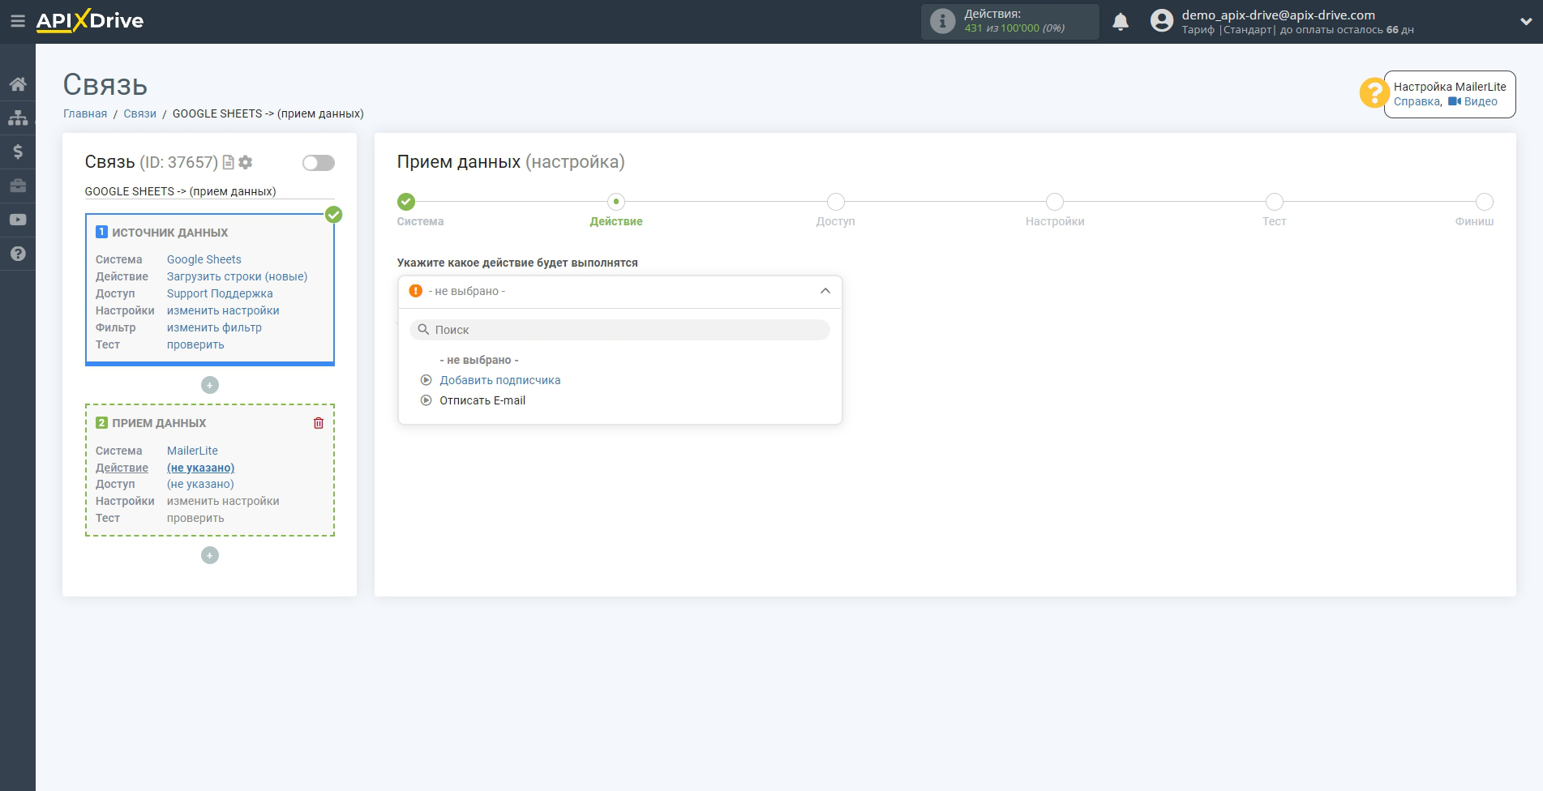This screenshot has width=1543, height=791.
Task: Click the yellow help question icon
Action: coord(1374,92)
